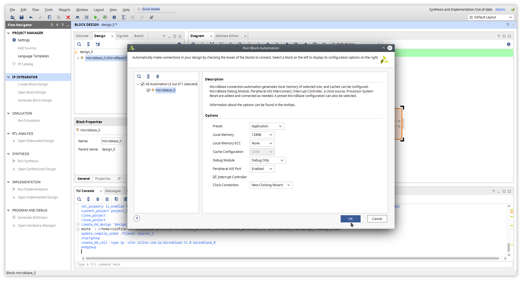Collapse all in Design panel toolbar

pos(88,44)
